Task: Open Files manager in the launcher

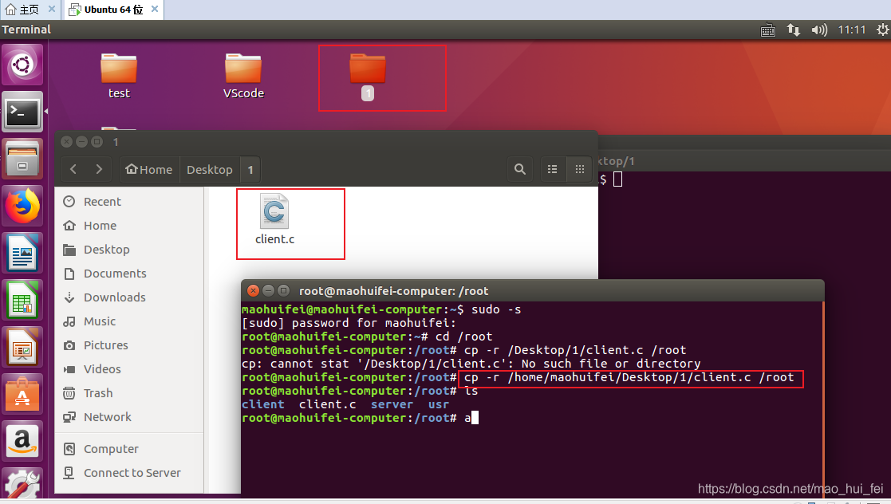Action: 22,159
